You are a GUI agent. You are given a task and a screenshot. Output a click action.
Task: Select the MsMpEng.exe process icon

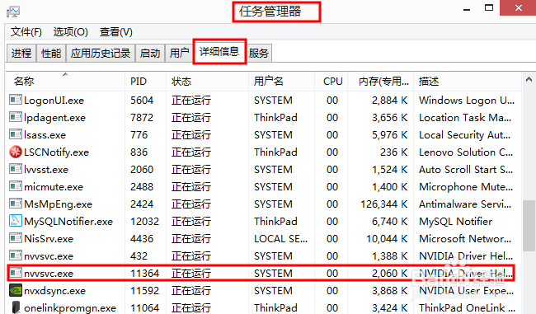coord(16,204)
